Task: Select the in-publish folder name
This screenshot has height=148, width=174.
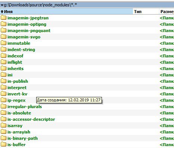Action: [18, 81]
